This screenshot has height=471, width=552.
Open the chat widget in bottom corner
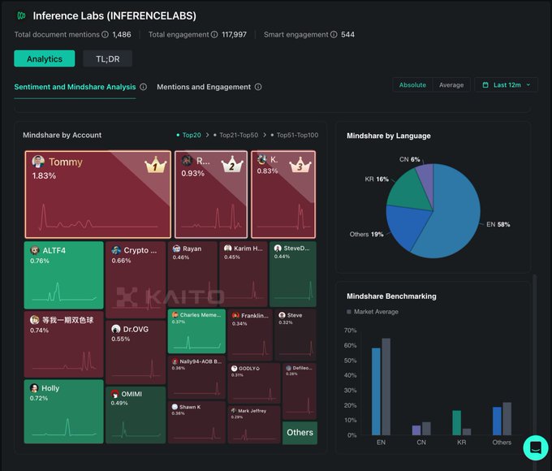point(535,447)
